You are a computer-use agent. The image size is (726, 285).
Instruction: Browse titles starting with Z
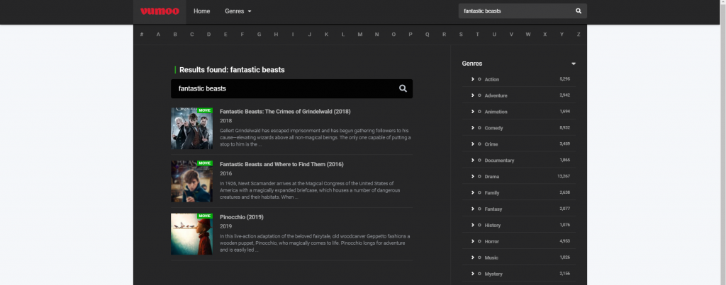(x=579, y=35)
